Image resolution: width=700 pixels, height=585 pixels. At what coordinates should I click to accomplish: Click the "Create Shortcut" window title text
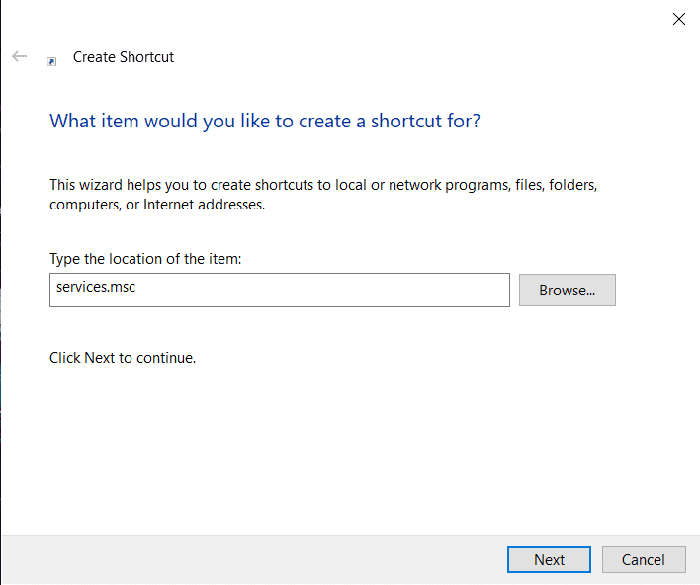pos(124,57)
